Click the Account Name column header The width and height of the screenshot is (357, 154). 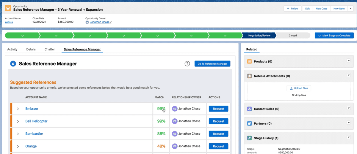coord(36,97)
